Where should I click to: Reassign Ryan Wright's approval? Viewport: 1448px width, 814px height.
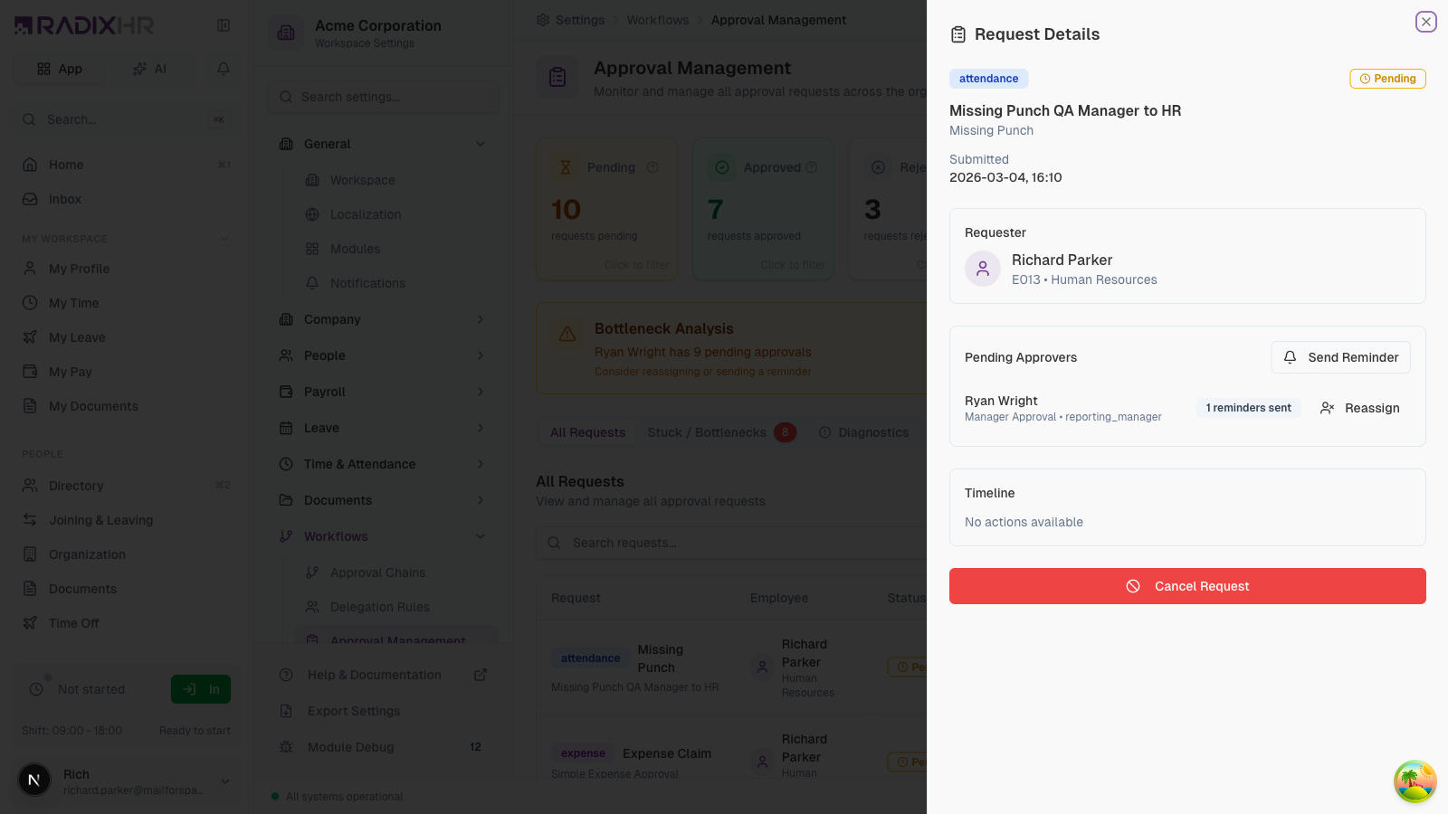click(1359, 408)
